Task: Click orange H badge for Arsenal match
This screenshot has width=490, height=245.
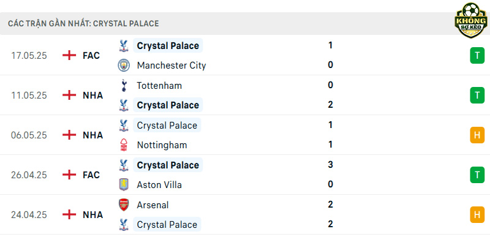Action: [477, 215]
